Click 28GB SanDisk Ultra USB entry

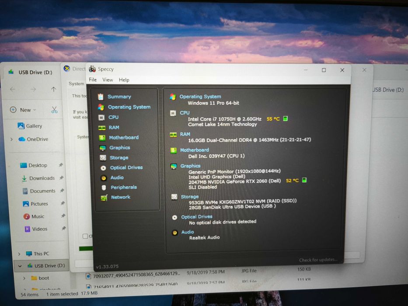coord(232,207)
